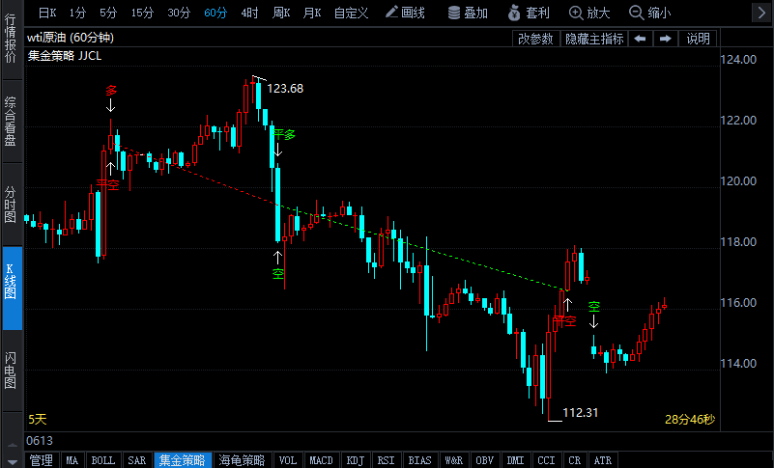Switch to 周K weekly chart
The image size is (774, 468).
[281, 13]
